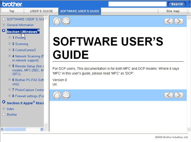191x142 pixels.
Task: Click the 'UK' text in content
Action: pyautogui.click(x=55, y=85)
